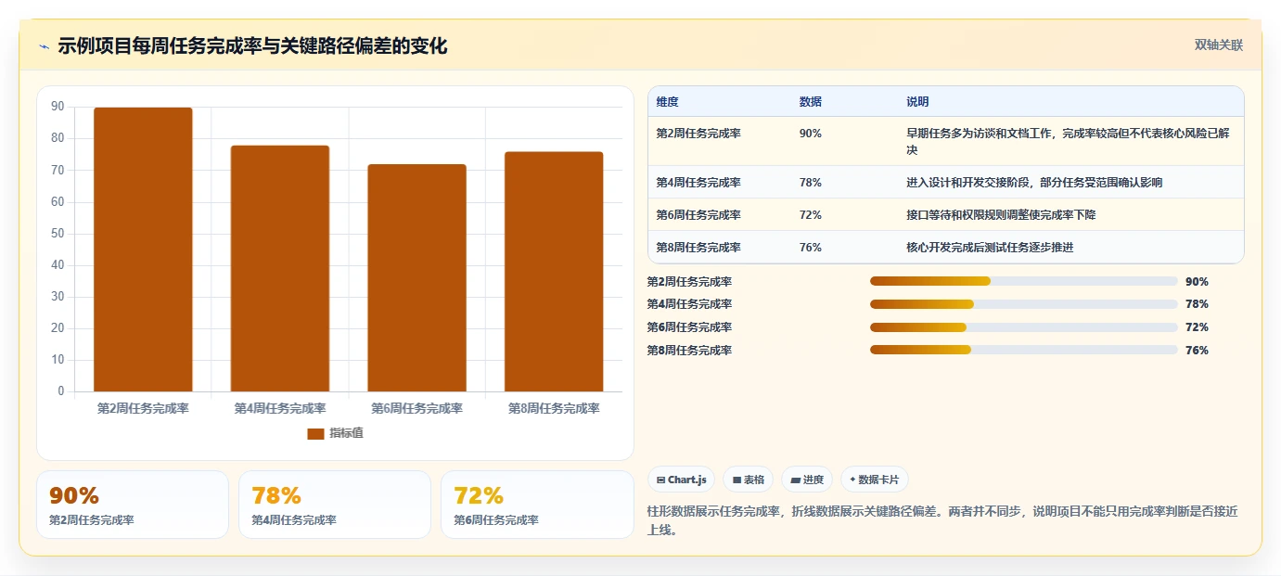
Task: Click the 第8周任务完成率 progress bar
Action: click(x=1023, y=350)
